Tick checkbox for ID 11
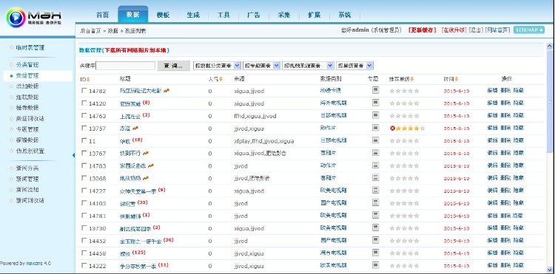This screenshot has width=555, height=274. coord(84,140)
